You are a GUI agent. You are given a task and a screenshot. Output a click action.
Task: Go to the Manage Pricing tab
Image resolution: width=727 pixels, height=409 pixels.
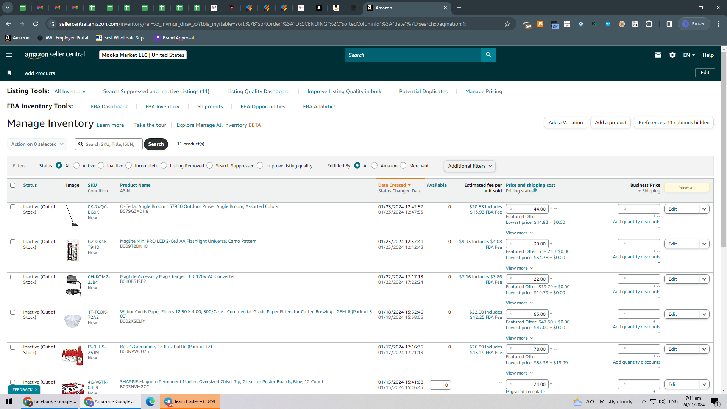[x=484, y=91]
